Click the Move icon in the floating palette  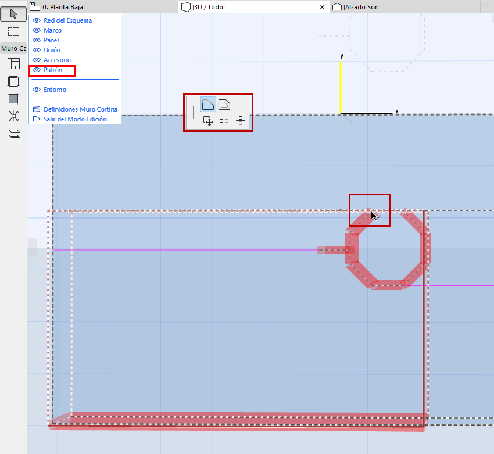[x=208, y=120]
